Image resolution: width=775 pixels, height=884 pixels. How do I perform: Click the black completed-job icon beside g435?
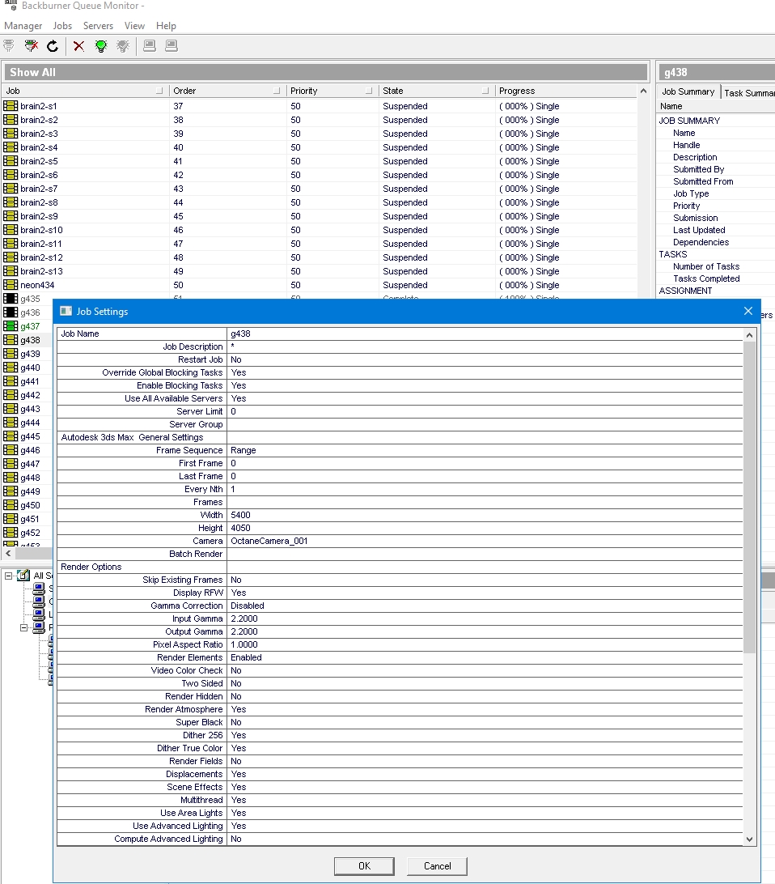[x=11, y=299]
